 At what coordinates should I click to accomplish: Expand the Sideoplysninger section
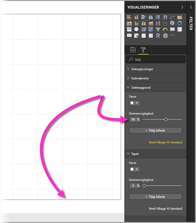tap(155, 69)
